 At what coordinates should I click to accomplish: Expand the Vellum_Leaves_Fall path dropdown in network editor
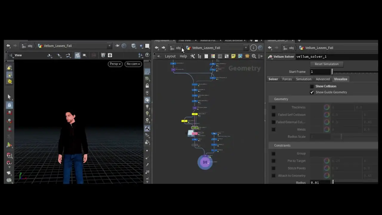click(246, 48)
